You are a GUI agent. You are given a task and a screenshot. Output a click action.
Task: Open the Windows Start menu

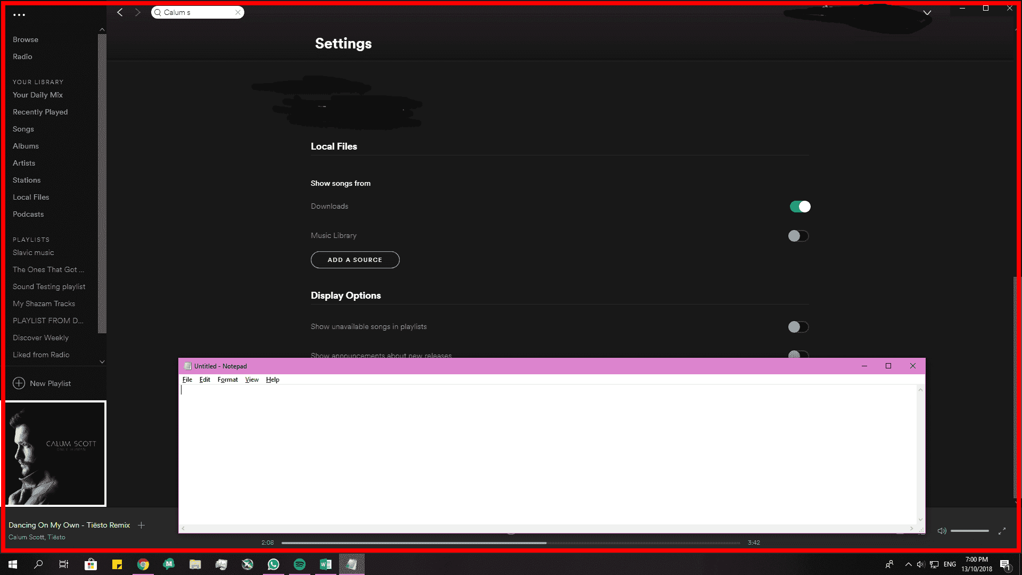[x=13, y=564]
